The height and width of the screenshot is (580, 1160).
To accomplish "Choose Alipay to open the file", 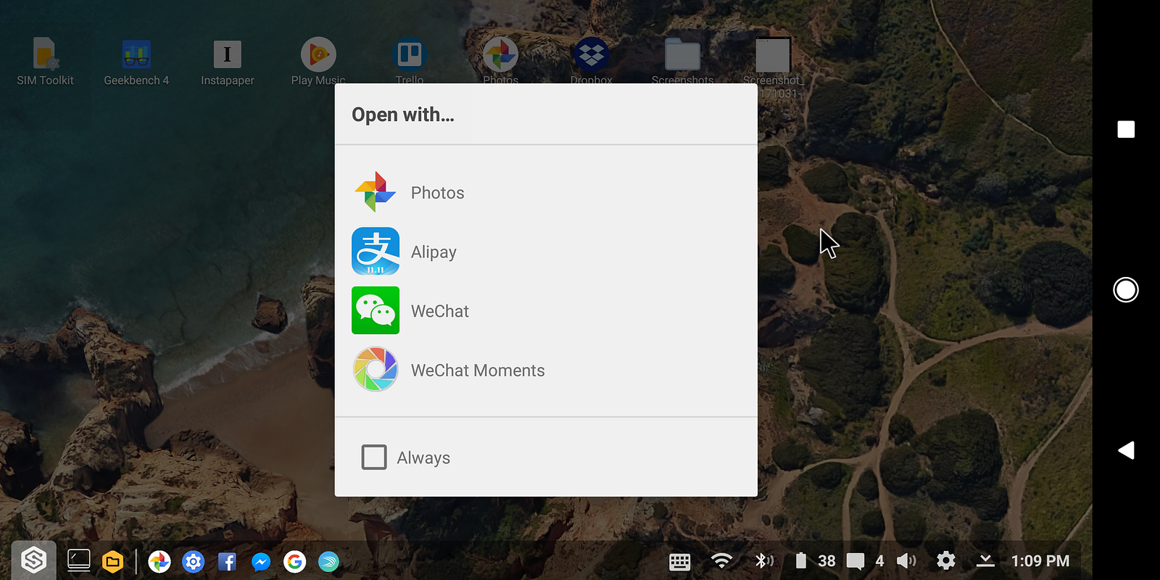I will pyautogui.click(x=546, y=252).
